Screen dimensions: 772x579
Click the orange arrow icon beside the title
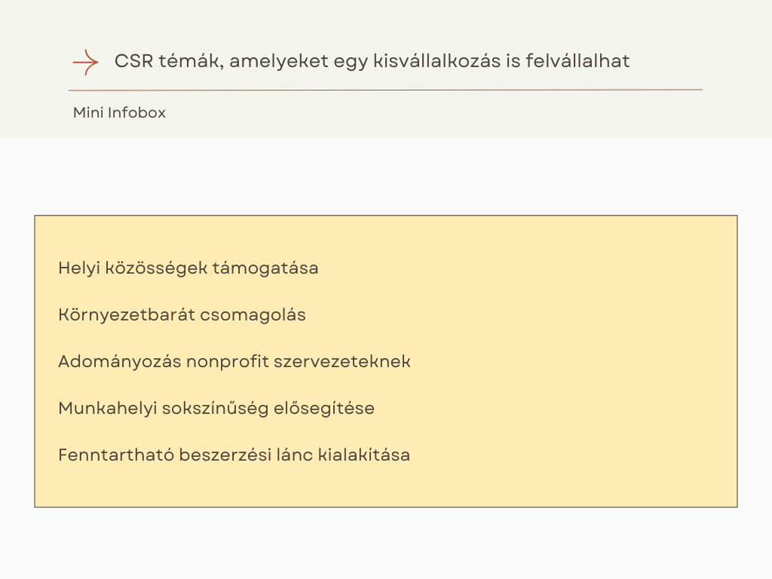[85, 62]
